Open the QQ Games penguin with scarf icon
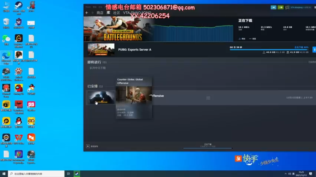This screenshot has height=177, width=316. (31, 90)
